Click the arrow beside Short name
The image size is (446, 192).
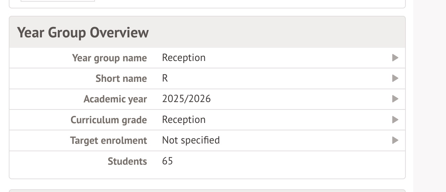click(x=395, y=78)
